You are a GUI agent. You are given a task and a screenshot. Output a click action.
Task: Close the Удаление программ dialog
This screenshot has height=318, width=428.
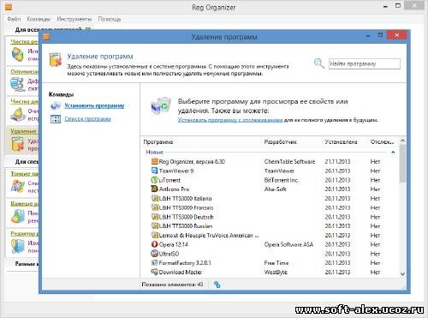(x=396, y=35)
